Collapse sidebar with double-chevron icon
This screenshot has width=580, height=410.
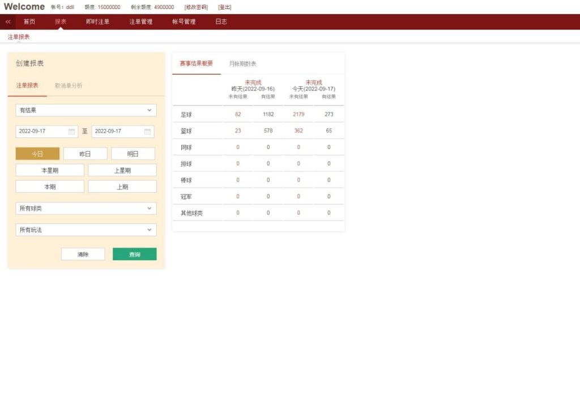[8, 21]
